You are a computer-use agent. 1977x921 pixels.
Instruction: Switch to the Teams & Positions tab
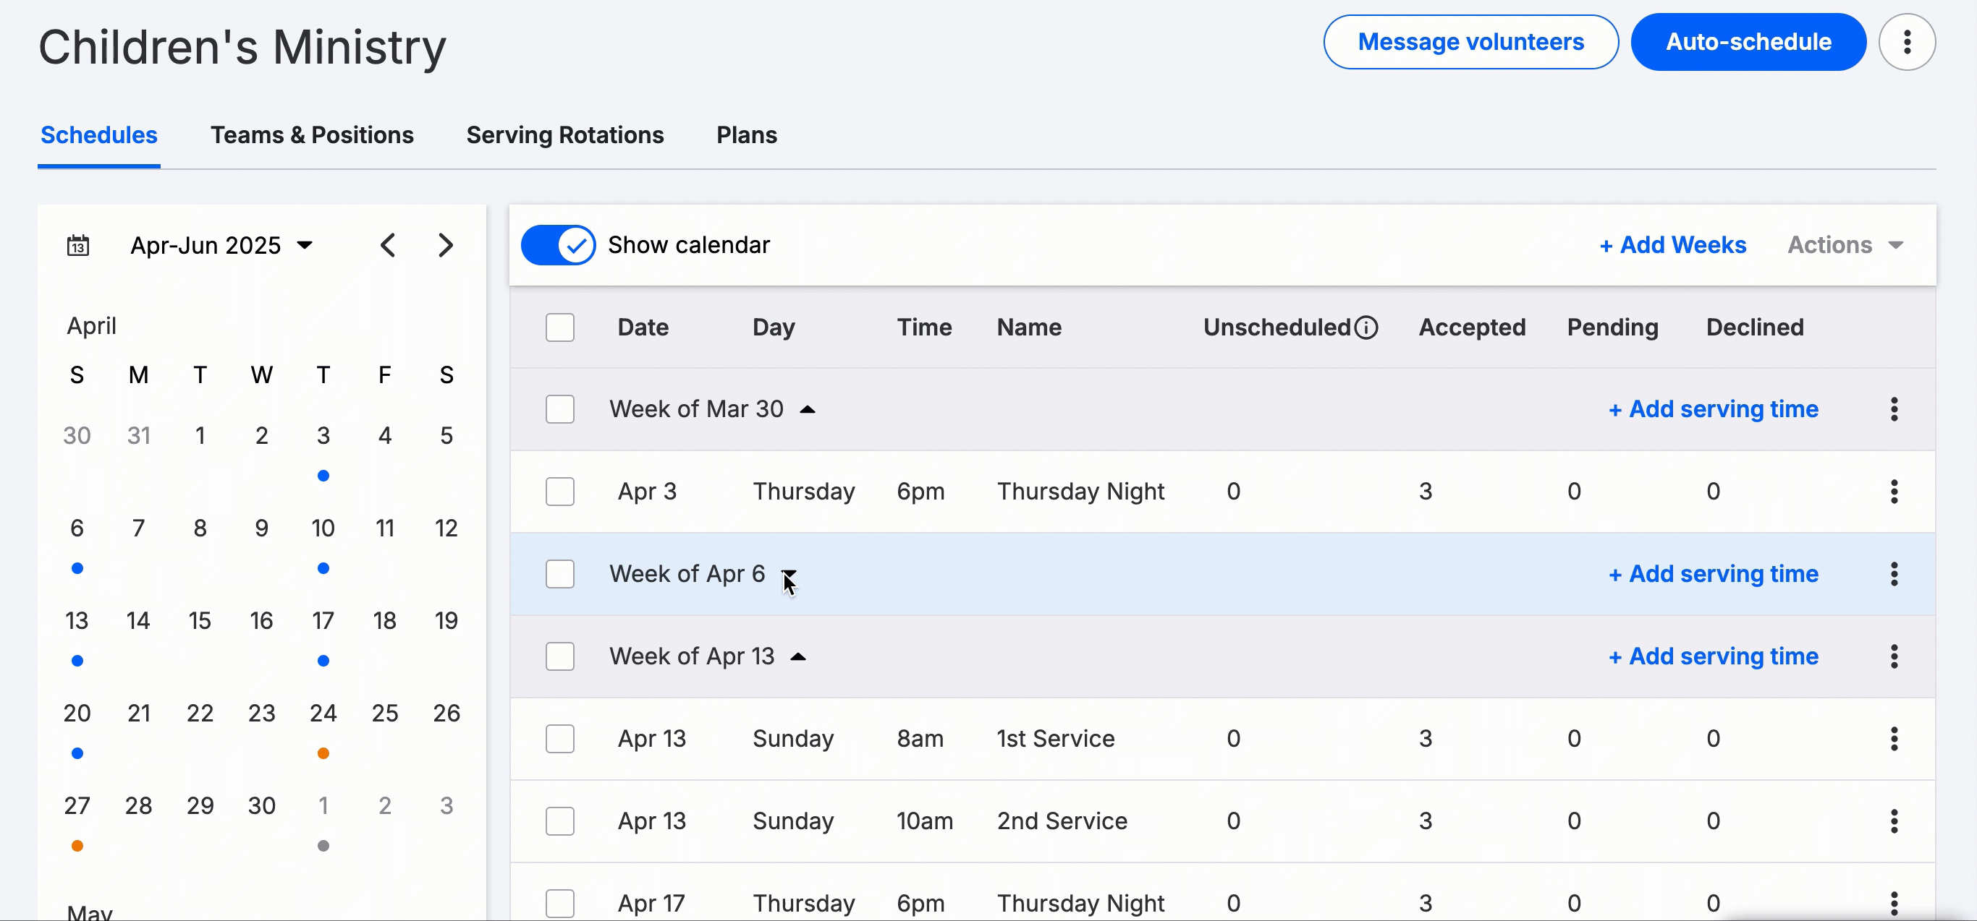click(313, 135)
